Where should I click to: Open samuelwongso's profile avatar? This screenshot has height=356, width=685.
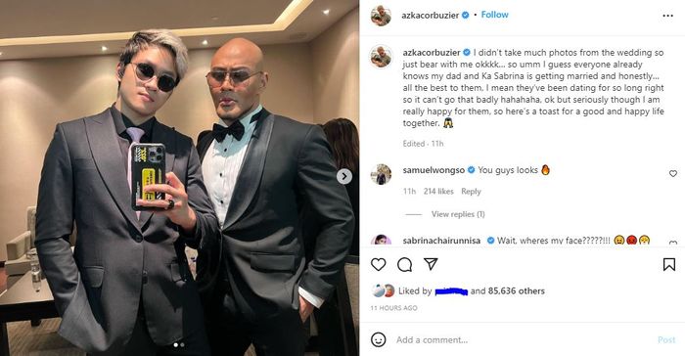[x=381, y=174]
